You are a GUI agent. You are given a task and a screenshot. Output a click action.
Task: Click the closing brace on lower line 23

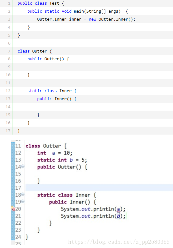(39, 230)
